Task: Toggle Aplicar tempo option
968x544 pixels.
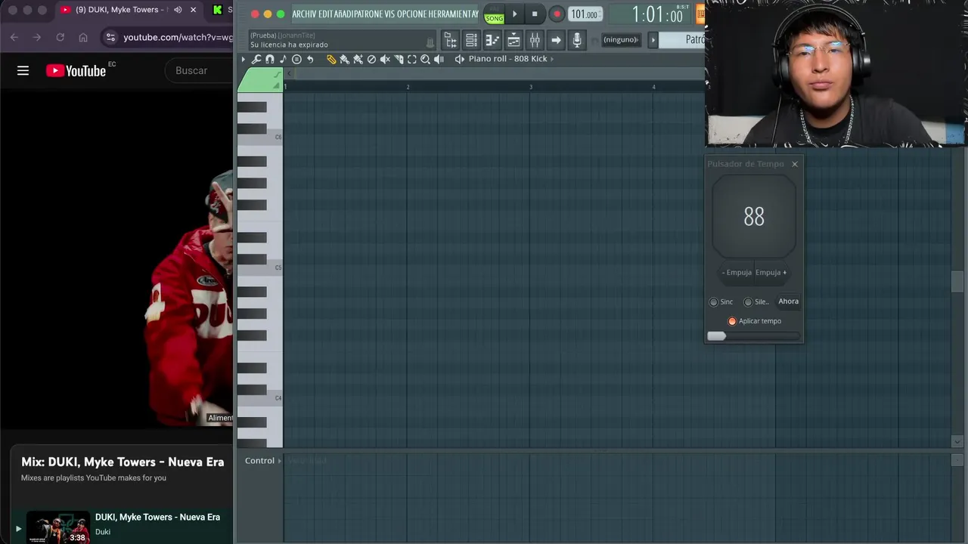Action: (732, 321)
